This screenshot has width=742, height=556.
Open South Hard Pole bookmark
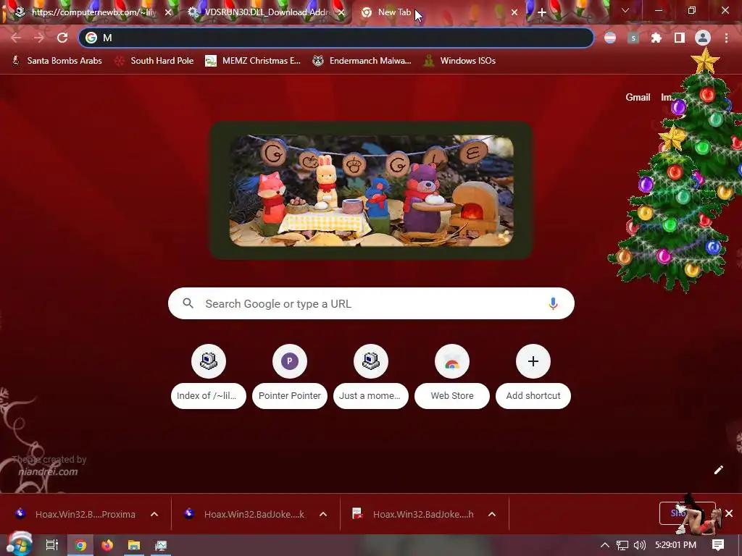coord(154,61)
